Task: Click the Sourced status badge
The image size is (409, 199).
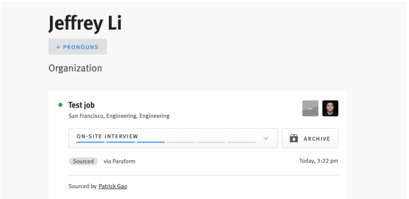Action: tap(83, 161)
